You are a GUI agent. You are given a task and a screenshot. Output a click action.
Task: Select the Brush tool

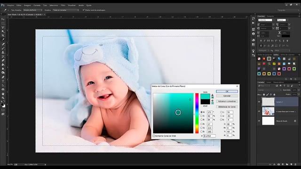[x=3, y=48]
